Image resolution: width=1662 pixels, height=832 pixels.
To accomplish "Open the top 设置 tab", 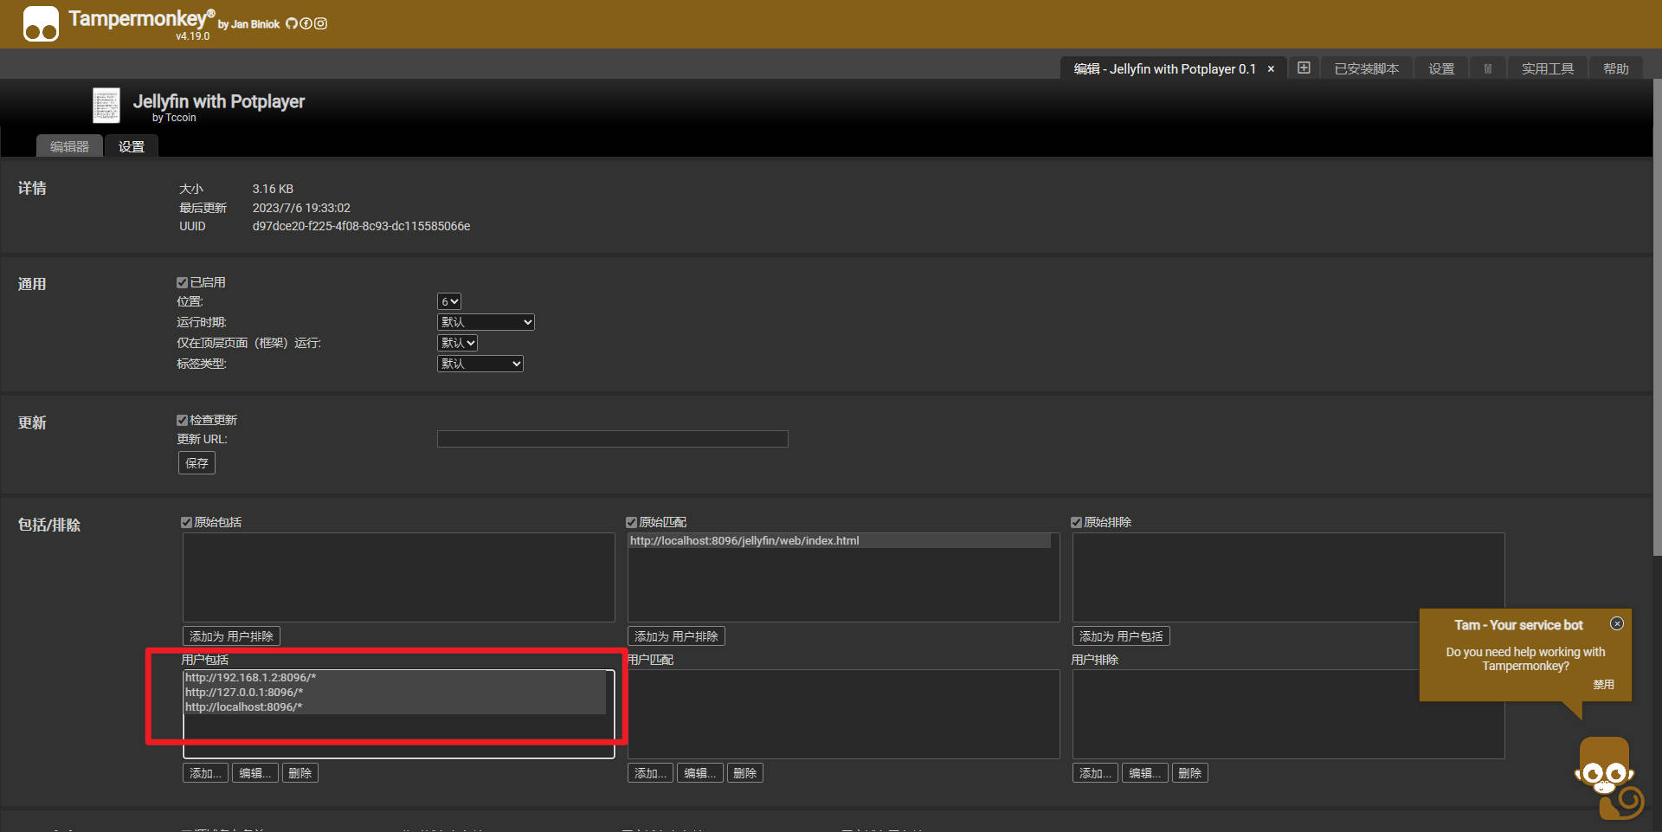I will pos(1441,68).
